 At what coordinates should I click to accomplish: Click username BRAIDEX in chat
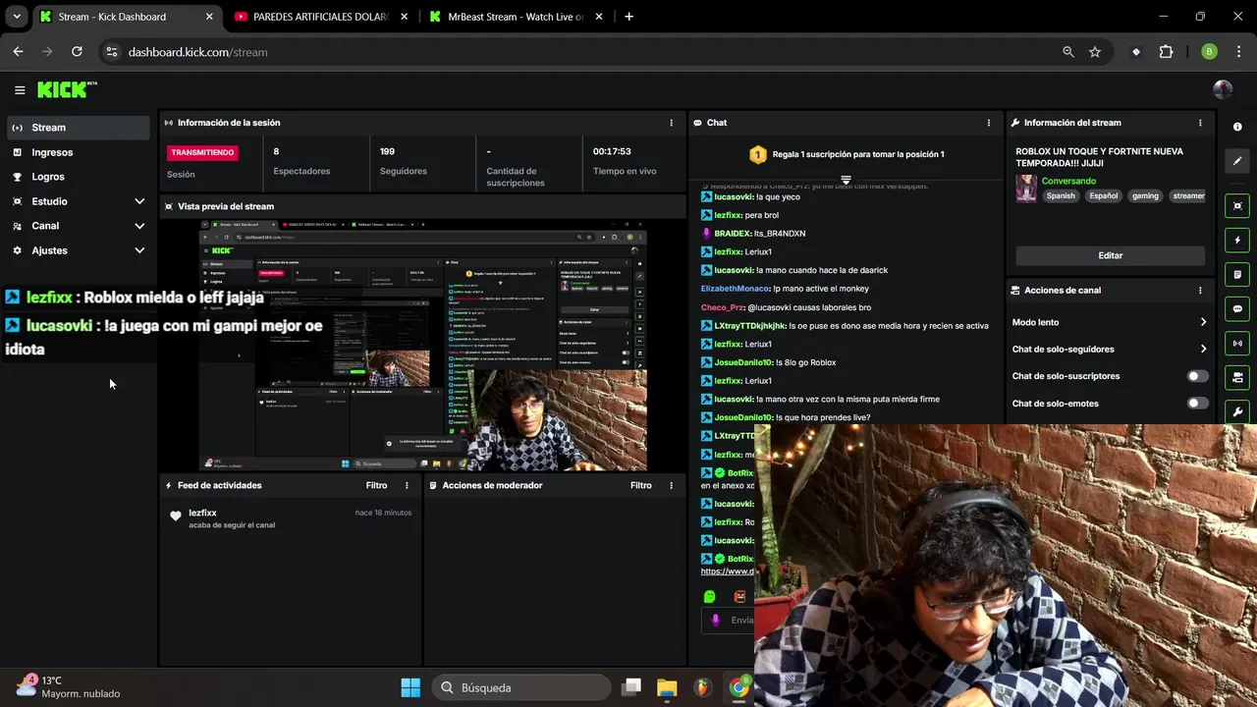(733, 234)
